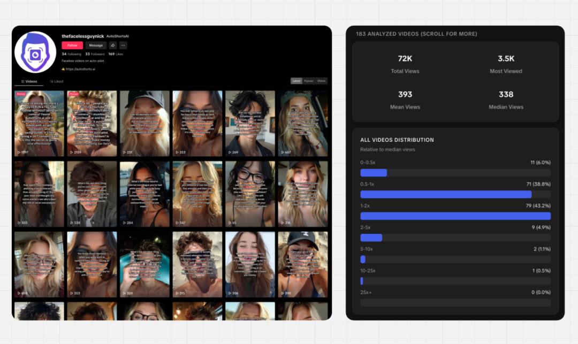578x344 pixels.
Task: Click the AutoShortsAI display name
Action: [x=118, y=36]
